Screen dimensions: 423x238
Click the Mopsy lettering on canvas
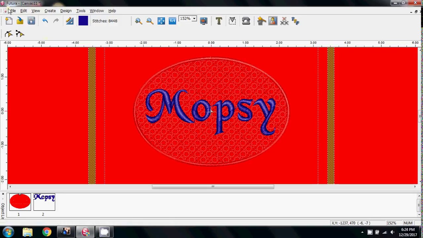(211, 112)
